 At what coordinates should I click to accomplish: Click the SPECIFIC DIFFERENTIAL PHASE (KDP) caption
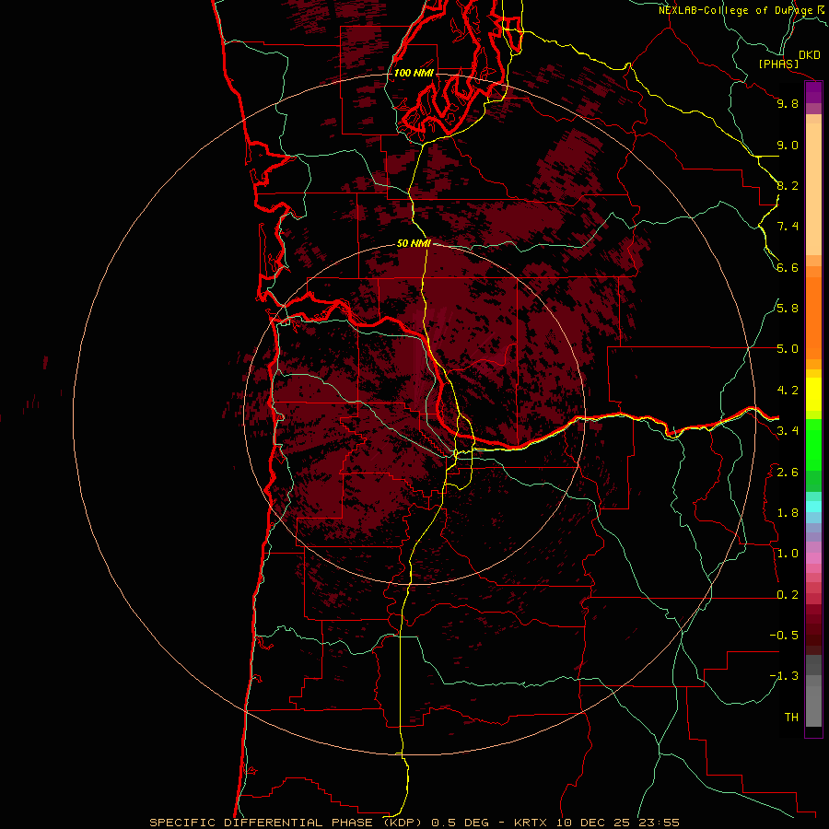coord(286,823)
